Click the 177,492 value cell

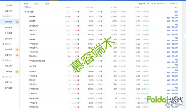[x=114, y=16]
